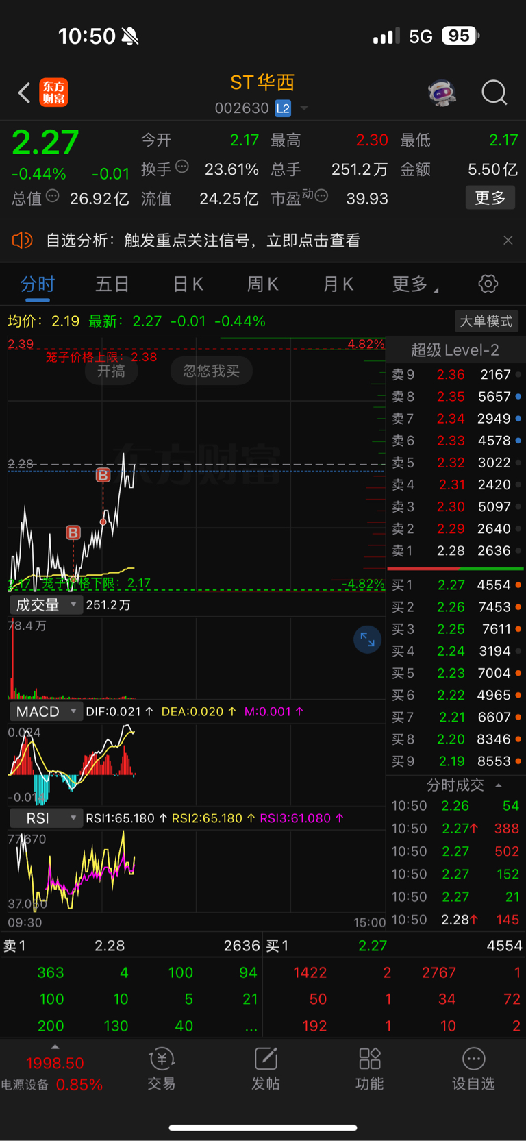Tap the battery indicator showing 95
Viewport: 526px width, 1141px height.
[460, 36]
